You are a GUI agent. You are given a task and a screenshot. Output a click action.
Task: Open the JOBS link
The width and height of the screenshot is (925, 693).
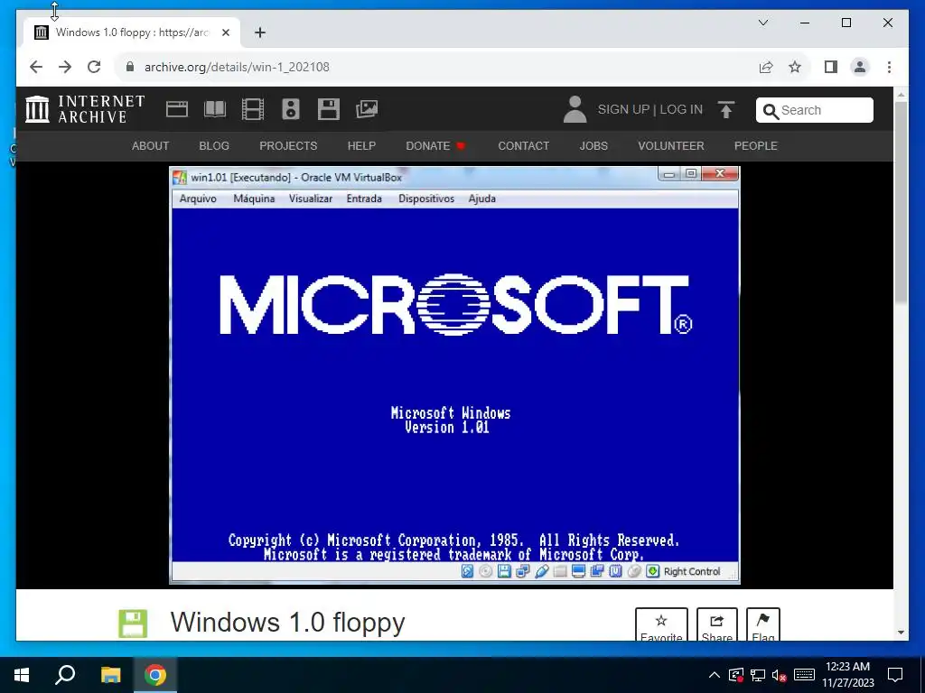click(x=593, y=146)
